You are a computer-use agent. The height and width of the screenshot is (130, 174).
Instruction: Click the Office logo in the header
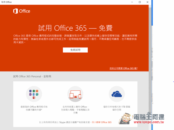click(x=22, y=11)
